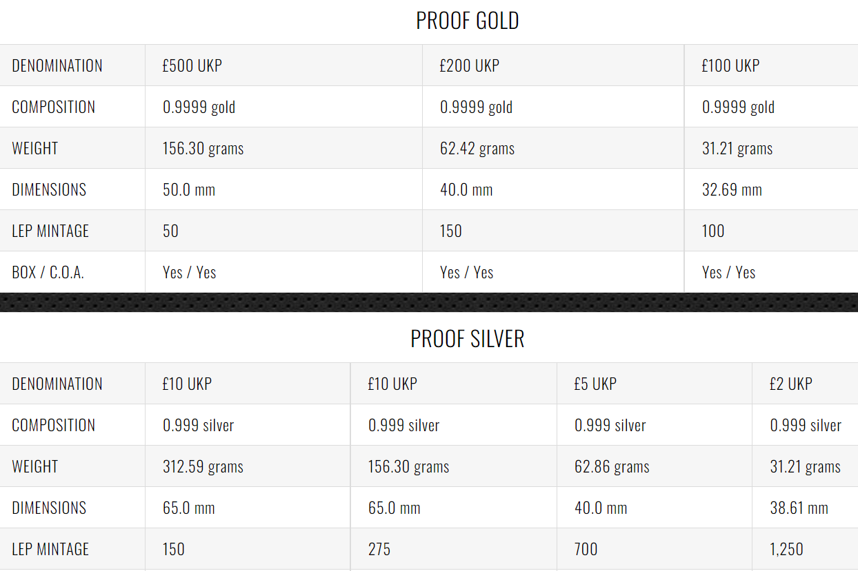The height and width of the screenshot is (571, 858).
Task: Click the 32.69 mm dimensions value
Action: [732, 190]
